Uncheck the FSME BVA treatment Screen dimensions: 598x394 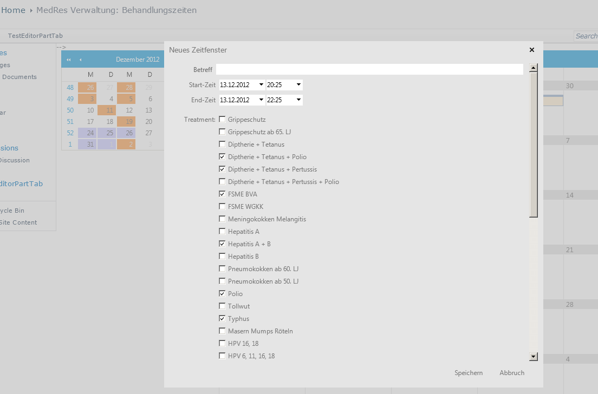pos(222,194)
